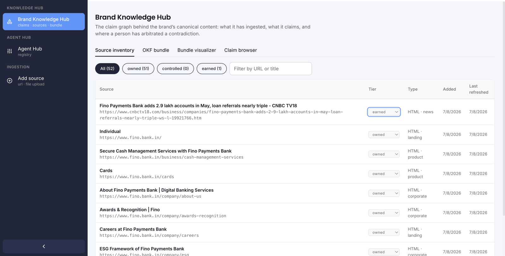Click the Agent Hub sliders icon
Viewport: 505px width, 256px height.
(x=10, y=51)
